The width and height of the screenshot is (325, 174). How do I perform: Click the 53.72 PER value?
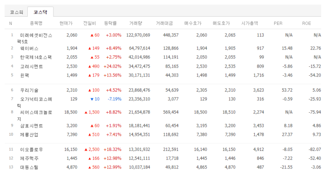[287, 90]
